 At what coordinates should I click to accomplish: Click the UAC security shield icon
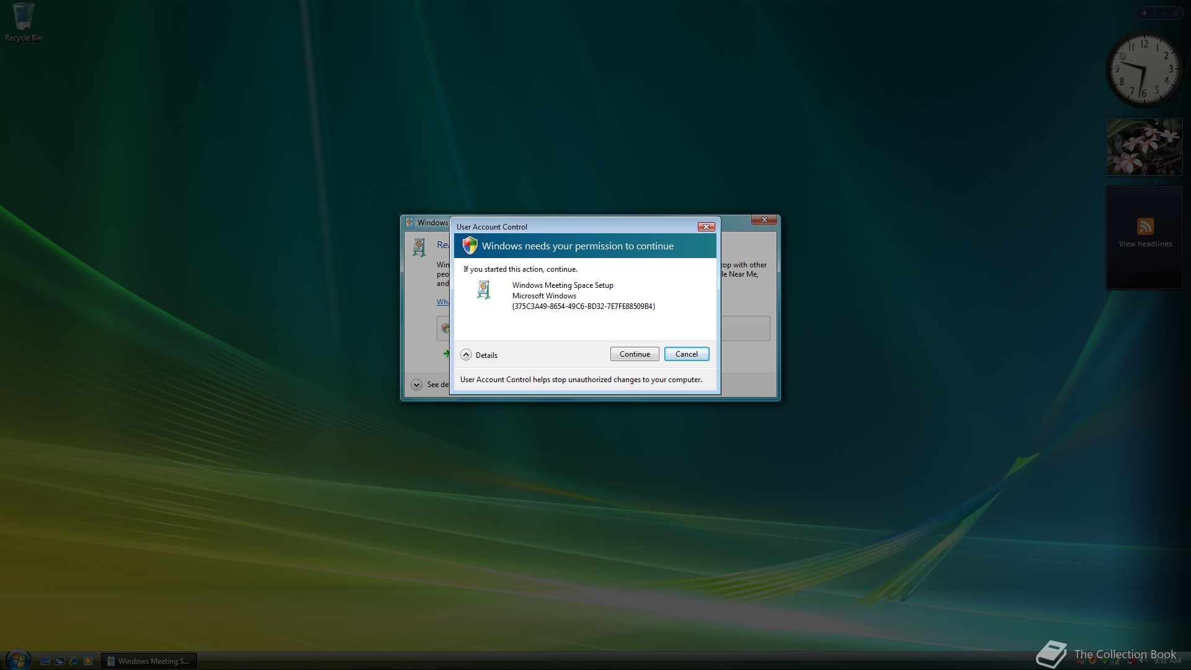pyautogui.click(x=470, y=246)
